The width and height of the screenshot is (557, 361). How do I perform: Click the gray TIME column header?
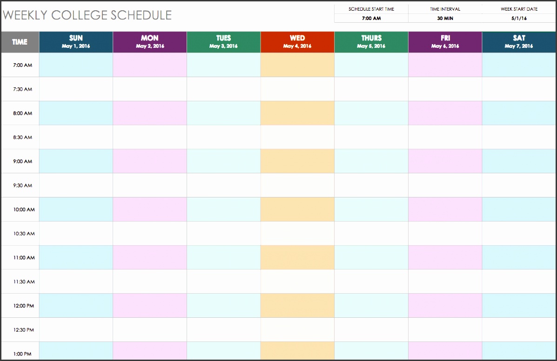pos(20,42)
